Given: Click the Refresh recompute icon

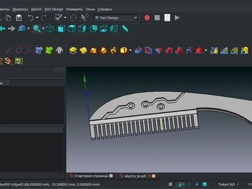Looking at the screenshot, I should coord(73,18).
